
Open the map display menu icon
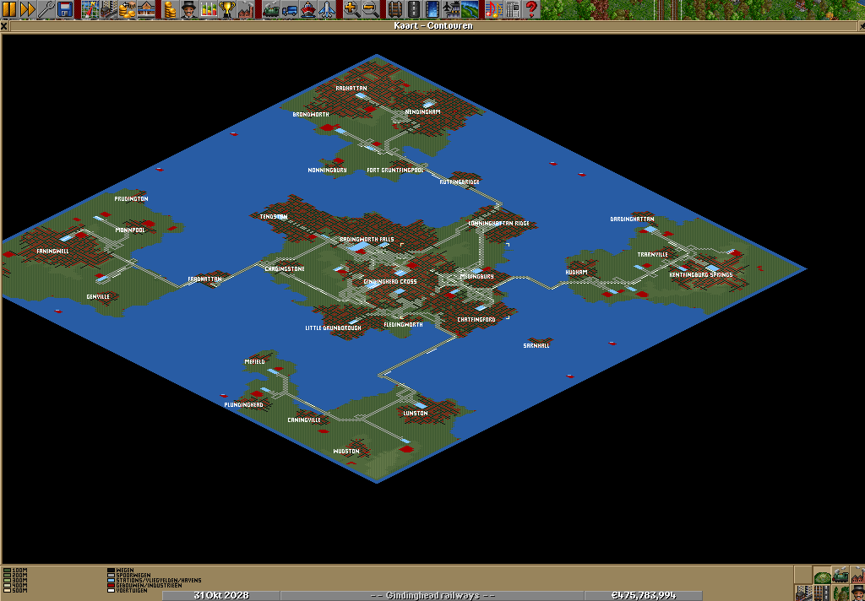coord(90,9)
